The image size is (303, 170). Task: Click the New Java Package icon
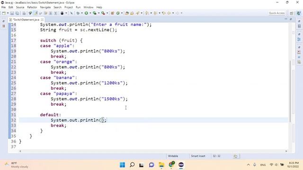[x=112, y=13]
